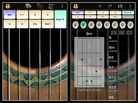Choose the X root note option
The width and height of the screenshot is (138, 103).
[130, 25]
